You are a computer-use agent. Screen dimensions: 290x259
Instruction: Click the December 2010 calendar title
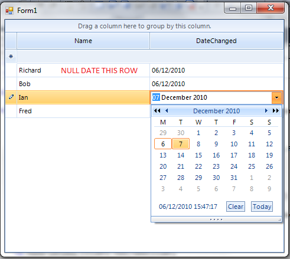216,111
